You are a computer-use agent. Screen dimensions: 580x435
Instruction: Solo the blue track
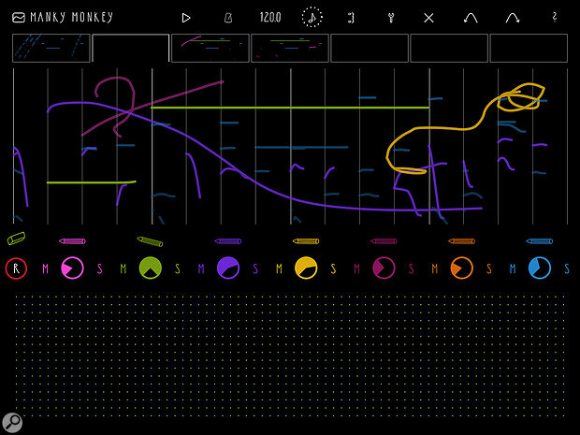coord(567,268)
